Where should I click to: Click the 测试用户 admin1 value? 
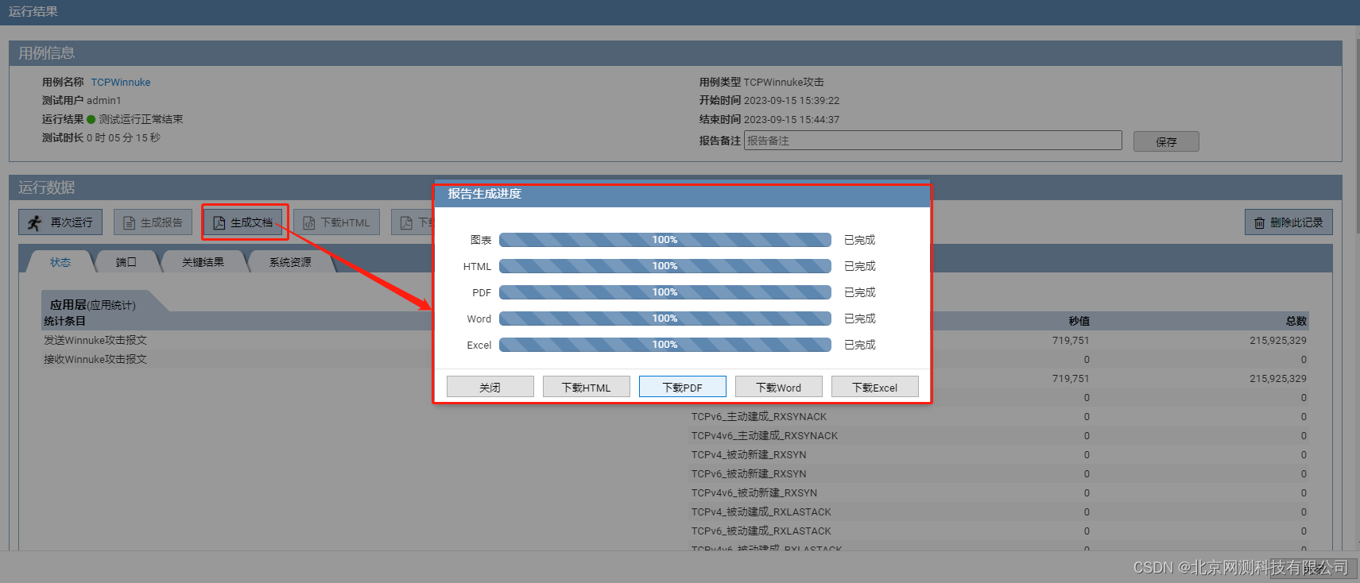coord(104,101)
